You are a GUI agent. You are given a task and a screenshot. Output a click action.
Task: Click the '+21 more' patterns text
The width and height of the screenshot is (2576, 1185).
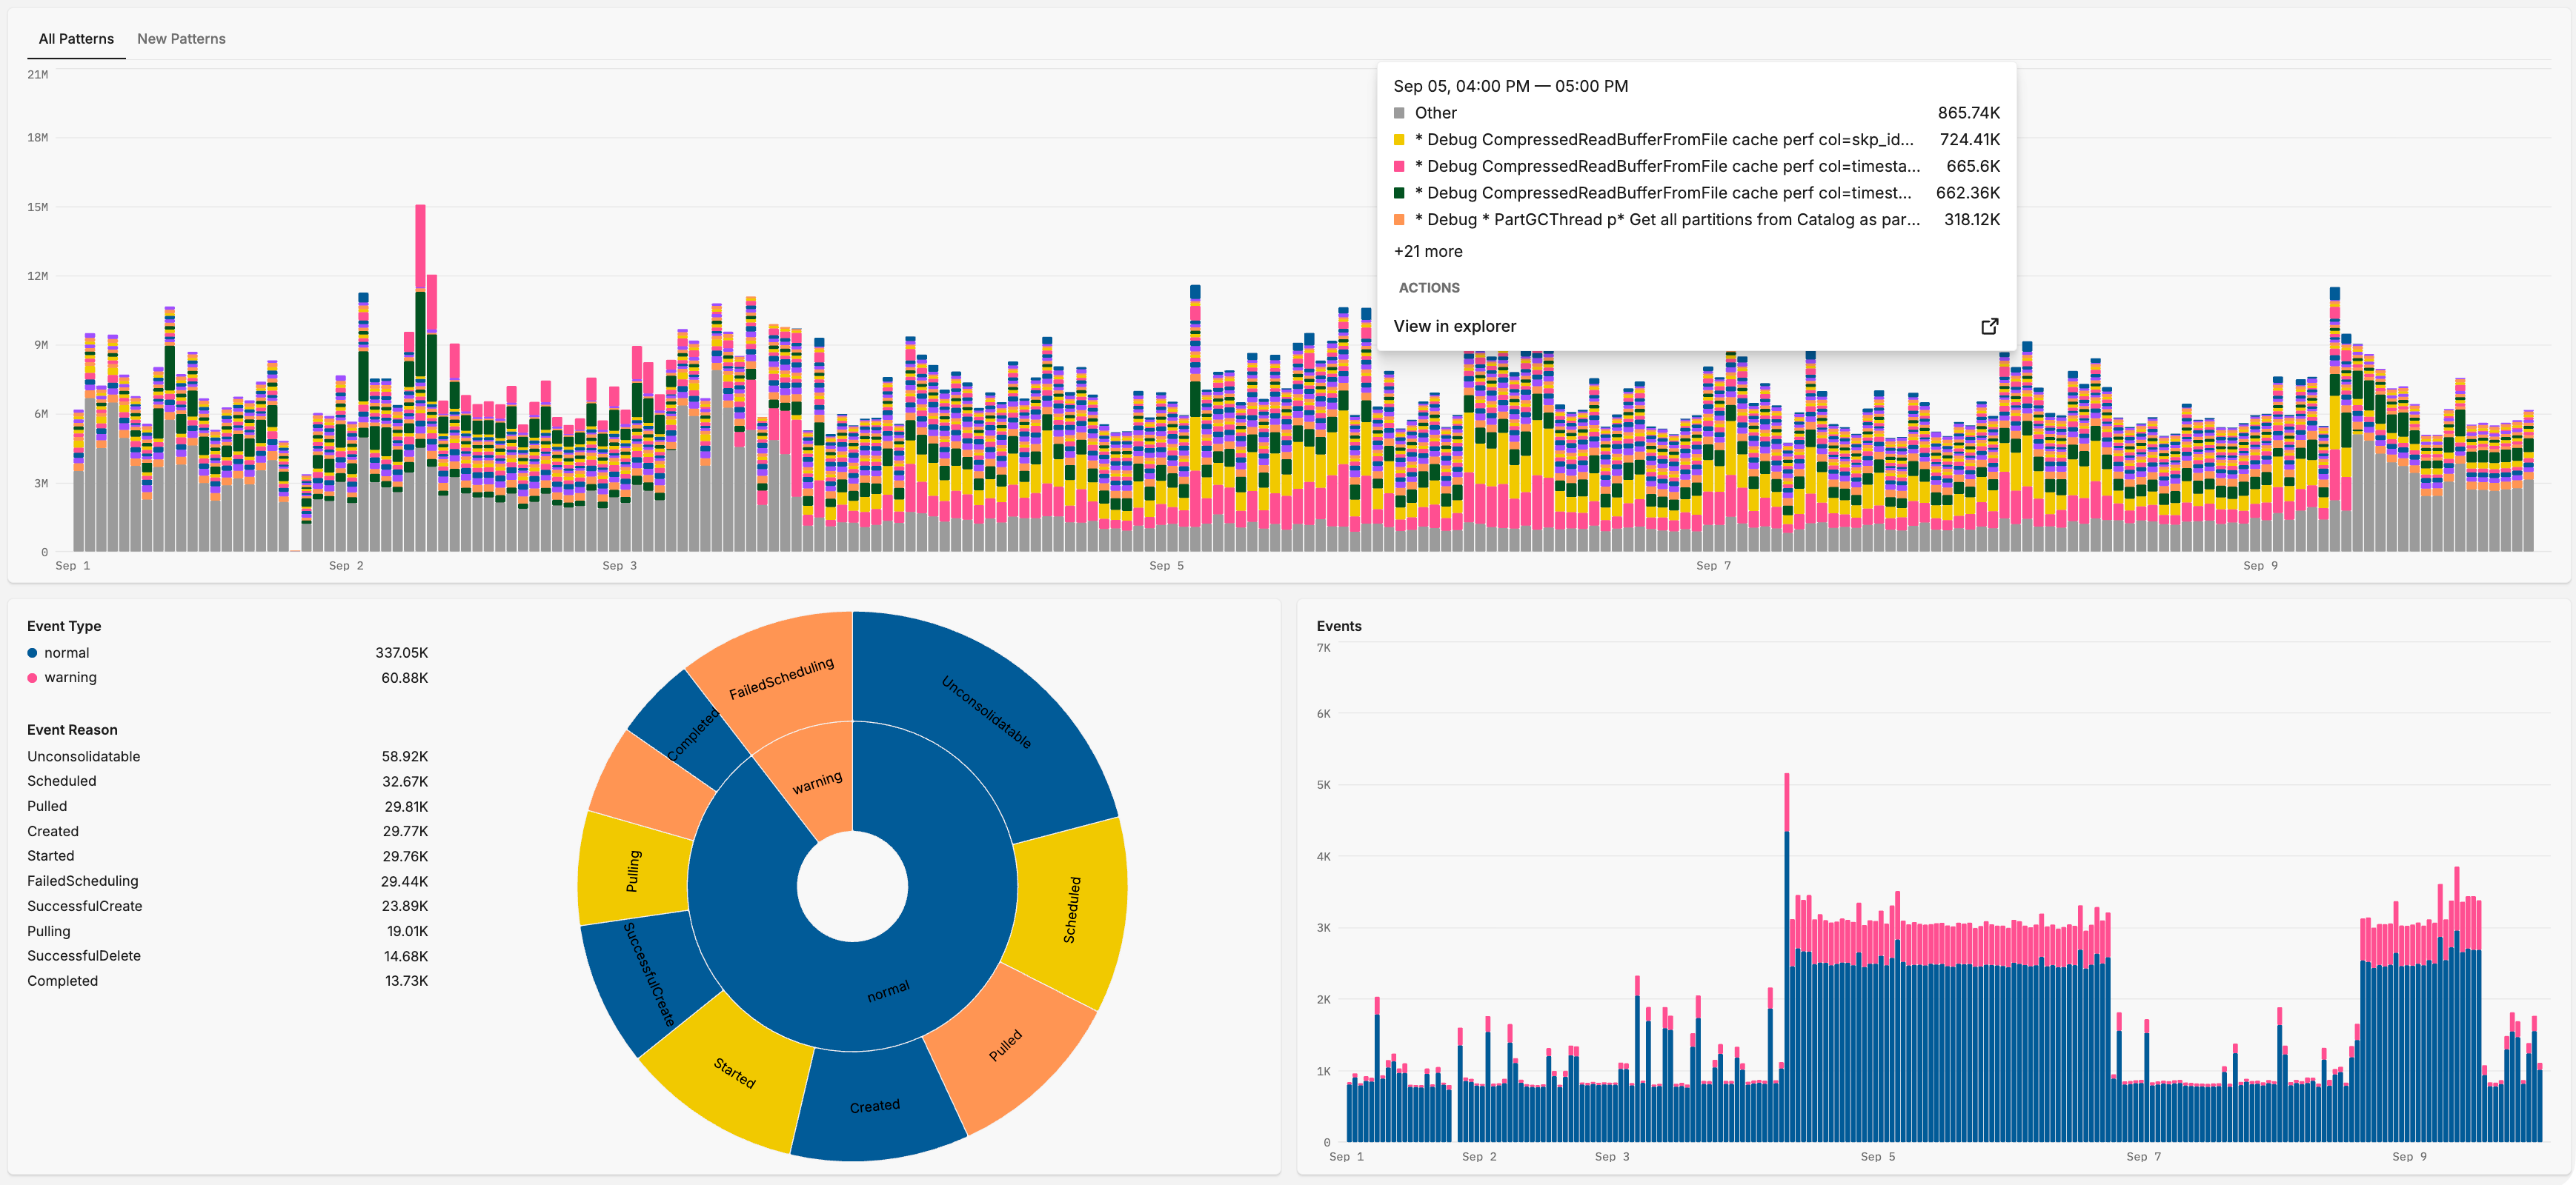click(1427, 252)
